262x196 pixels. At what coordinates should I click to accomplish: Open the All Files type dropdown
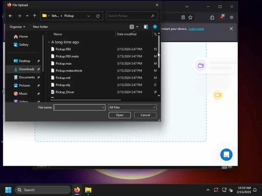tap(133, 107)
